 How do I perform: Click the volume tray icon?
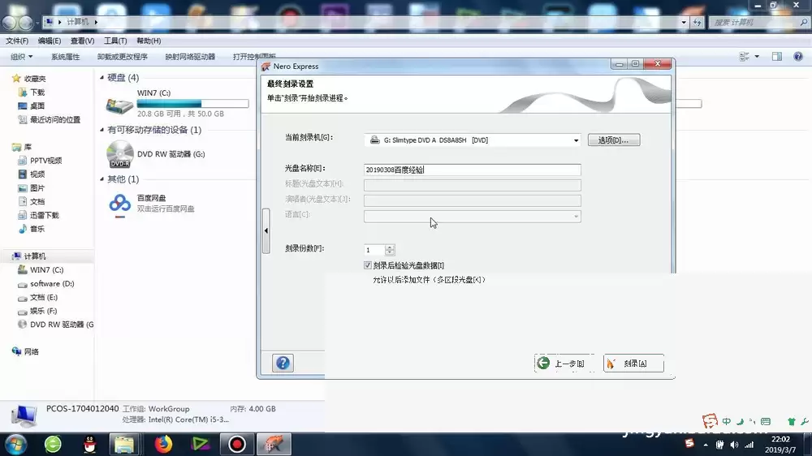(x=734, y=445)
